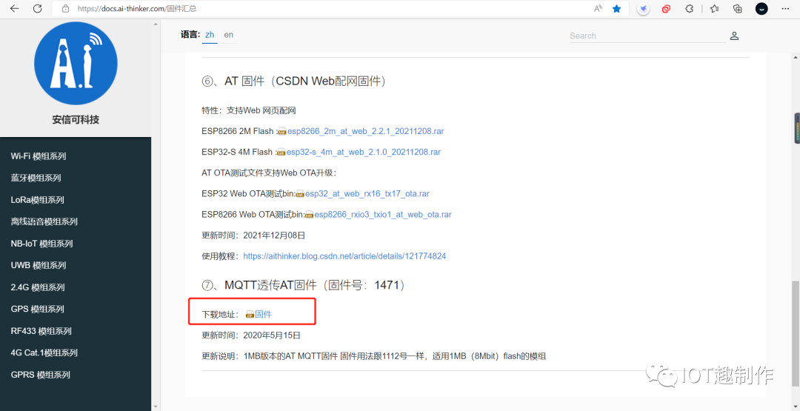
Task: Click rar icon before esp8266_rxio3_txio1 file
Action: (309, 215)
